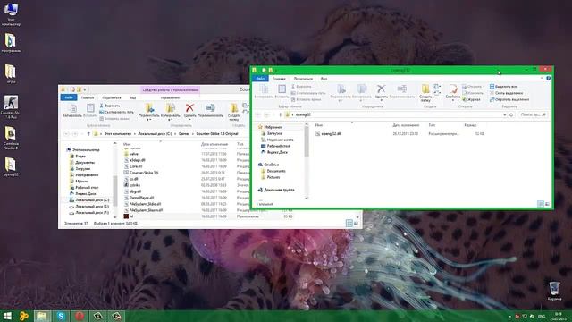
Task: Select opengl32.dll file in opengl32 window
Action: pyautogui.click(x=328, y=134)
